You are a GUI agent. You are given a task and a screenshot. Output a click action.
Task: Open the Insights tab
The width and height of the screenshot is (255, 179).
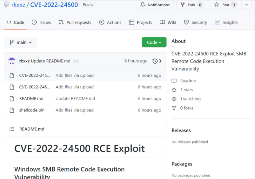[226, 22]
